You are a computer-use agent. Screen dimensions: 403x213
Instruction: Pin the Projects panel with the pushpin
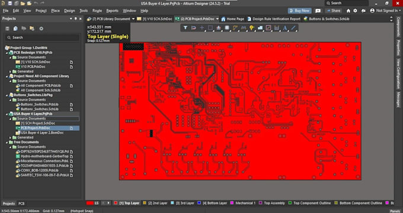[76, 19]
